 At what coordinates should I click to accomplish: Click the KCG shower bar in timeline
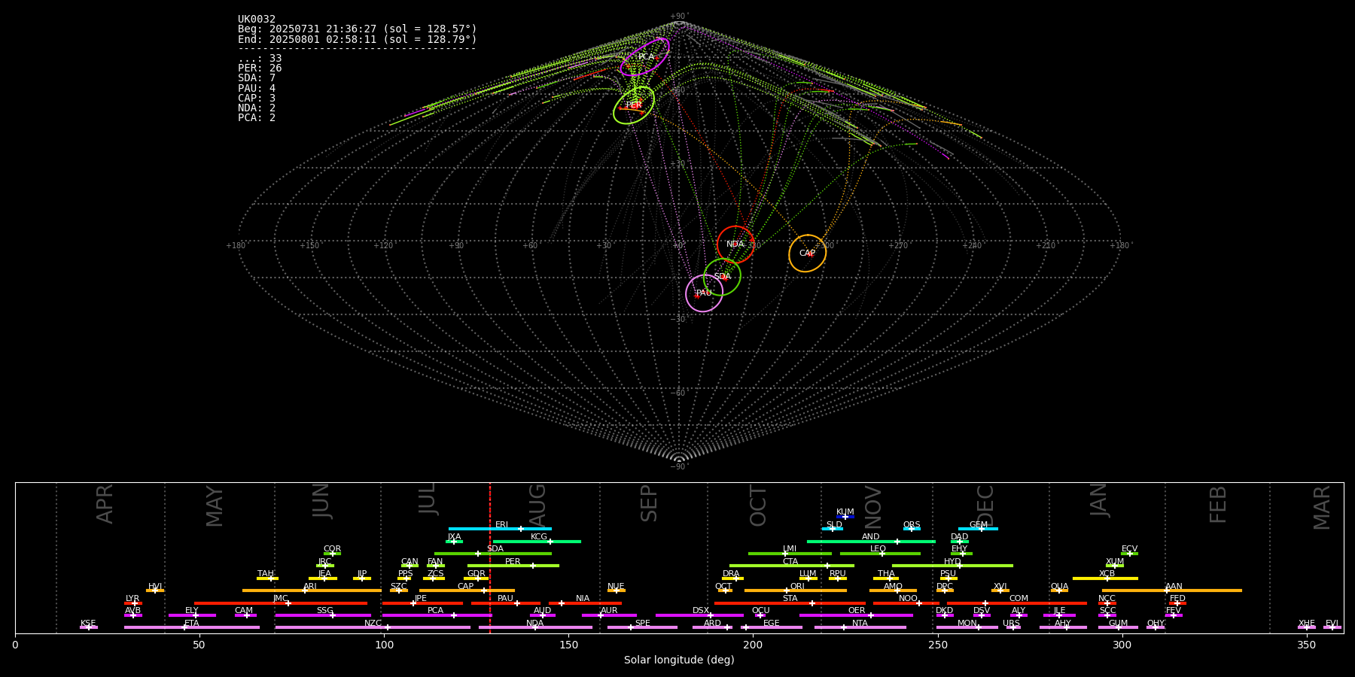[x=537, y=541]
